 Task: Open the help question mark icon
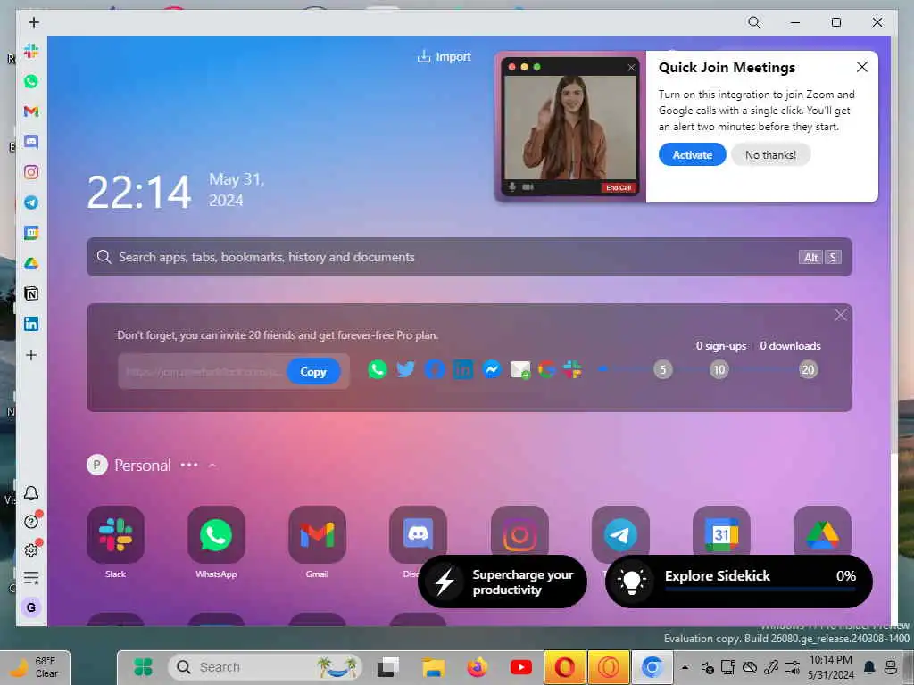(x=31, y=521)
